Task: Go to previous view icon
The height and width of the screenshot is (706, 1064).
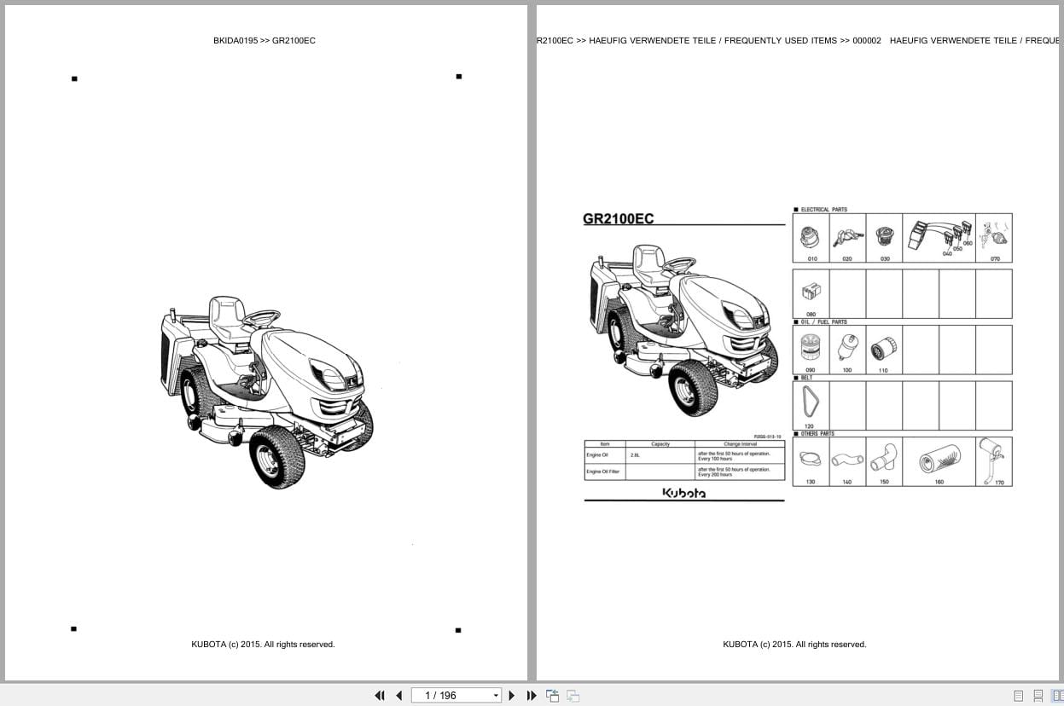Action: point(552,696)
